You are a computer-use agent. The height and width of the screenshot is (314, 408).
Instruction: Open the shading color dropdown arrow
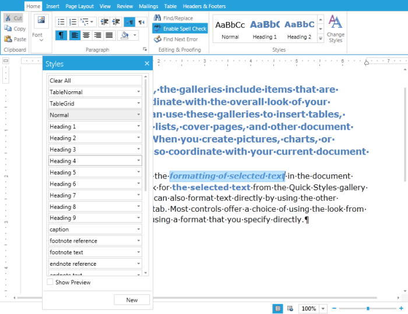135,35
